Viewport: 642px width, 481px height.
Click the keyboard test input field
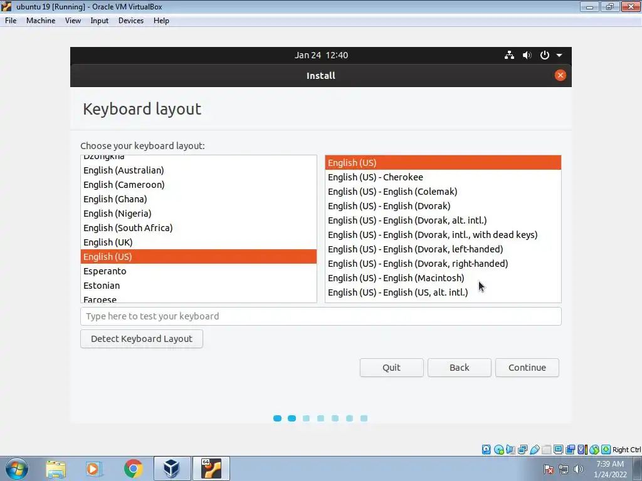tap(321, 316)
